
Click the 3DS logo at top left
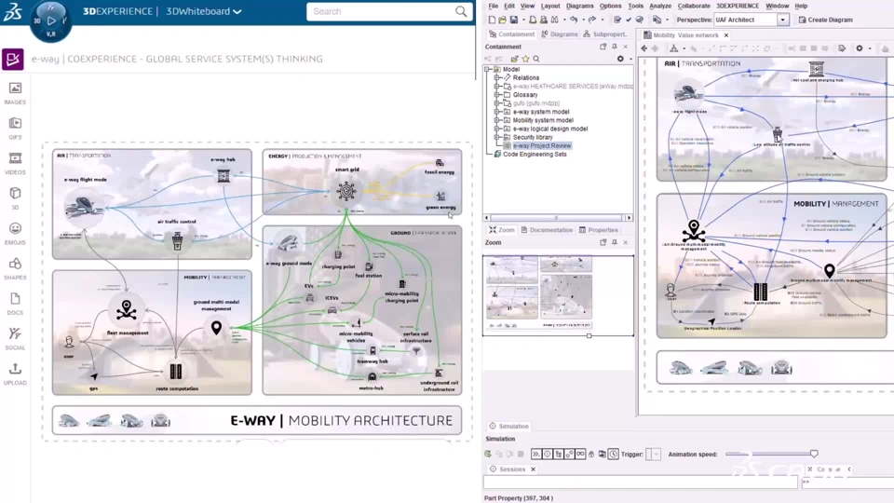(12, 11)
